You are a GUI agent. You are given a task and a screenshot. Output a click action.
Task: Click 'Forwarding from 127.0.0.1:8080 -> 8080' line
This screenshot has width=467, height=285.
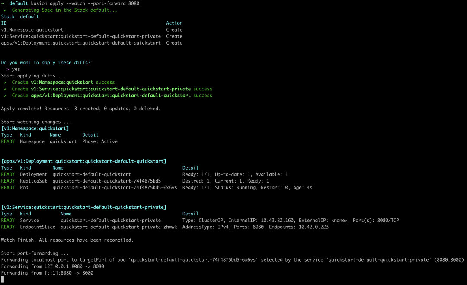click(x=52, y=266)
